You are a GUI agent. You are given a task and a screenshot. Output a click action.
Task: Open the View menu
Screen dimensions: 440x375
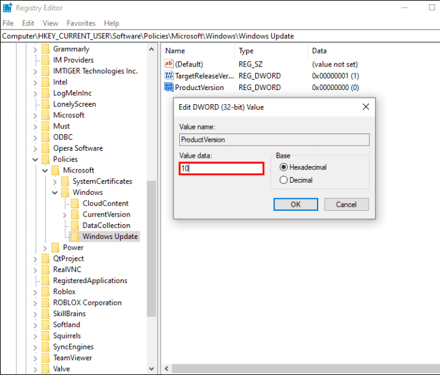[50, 23]
